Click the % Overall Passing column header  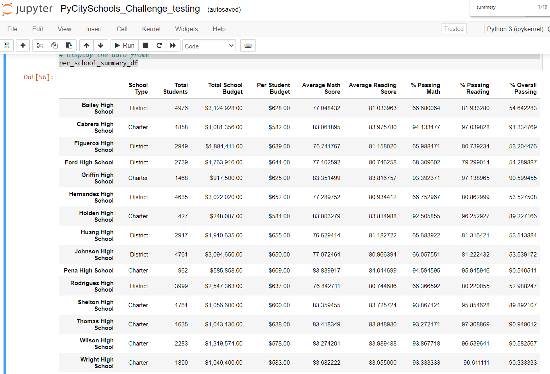[x=523, y=88]
